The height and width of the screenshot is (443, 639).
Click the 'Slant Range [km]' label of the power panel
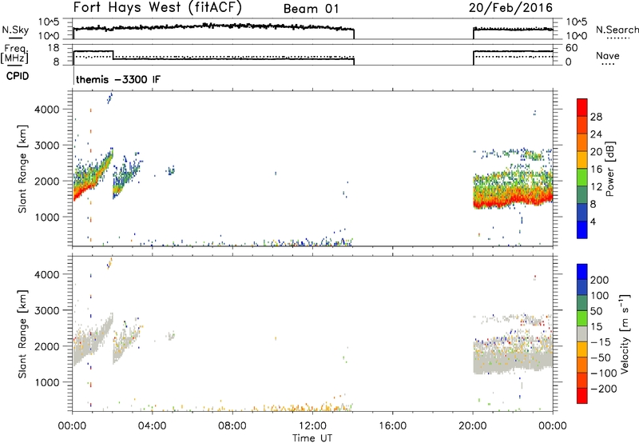point(22,169)
